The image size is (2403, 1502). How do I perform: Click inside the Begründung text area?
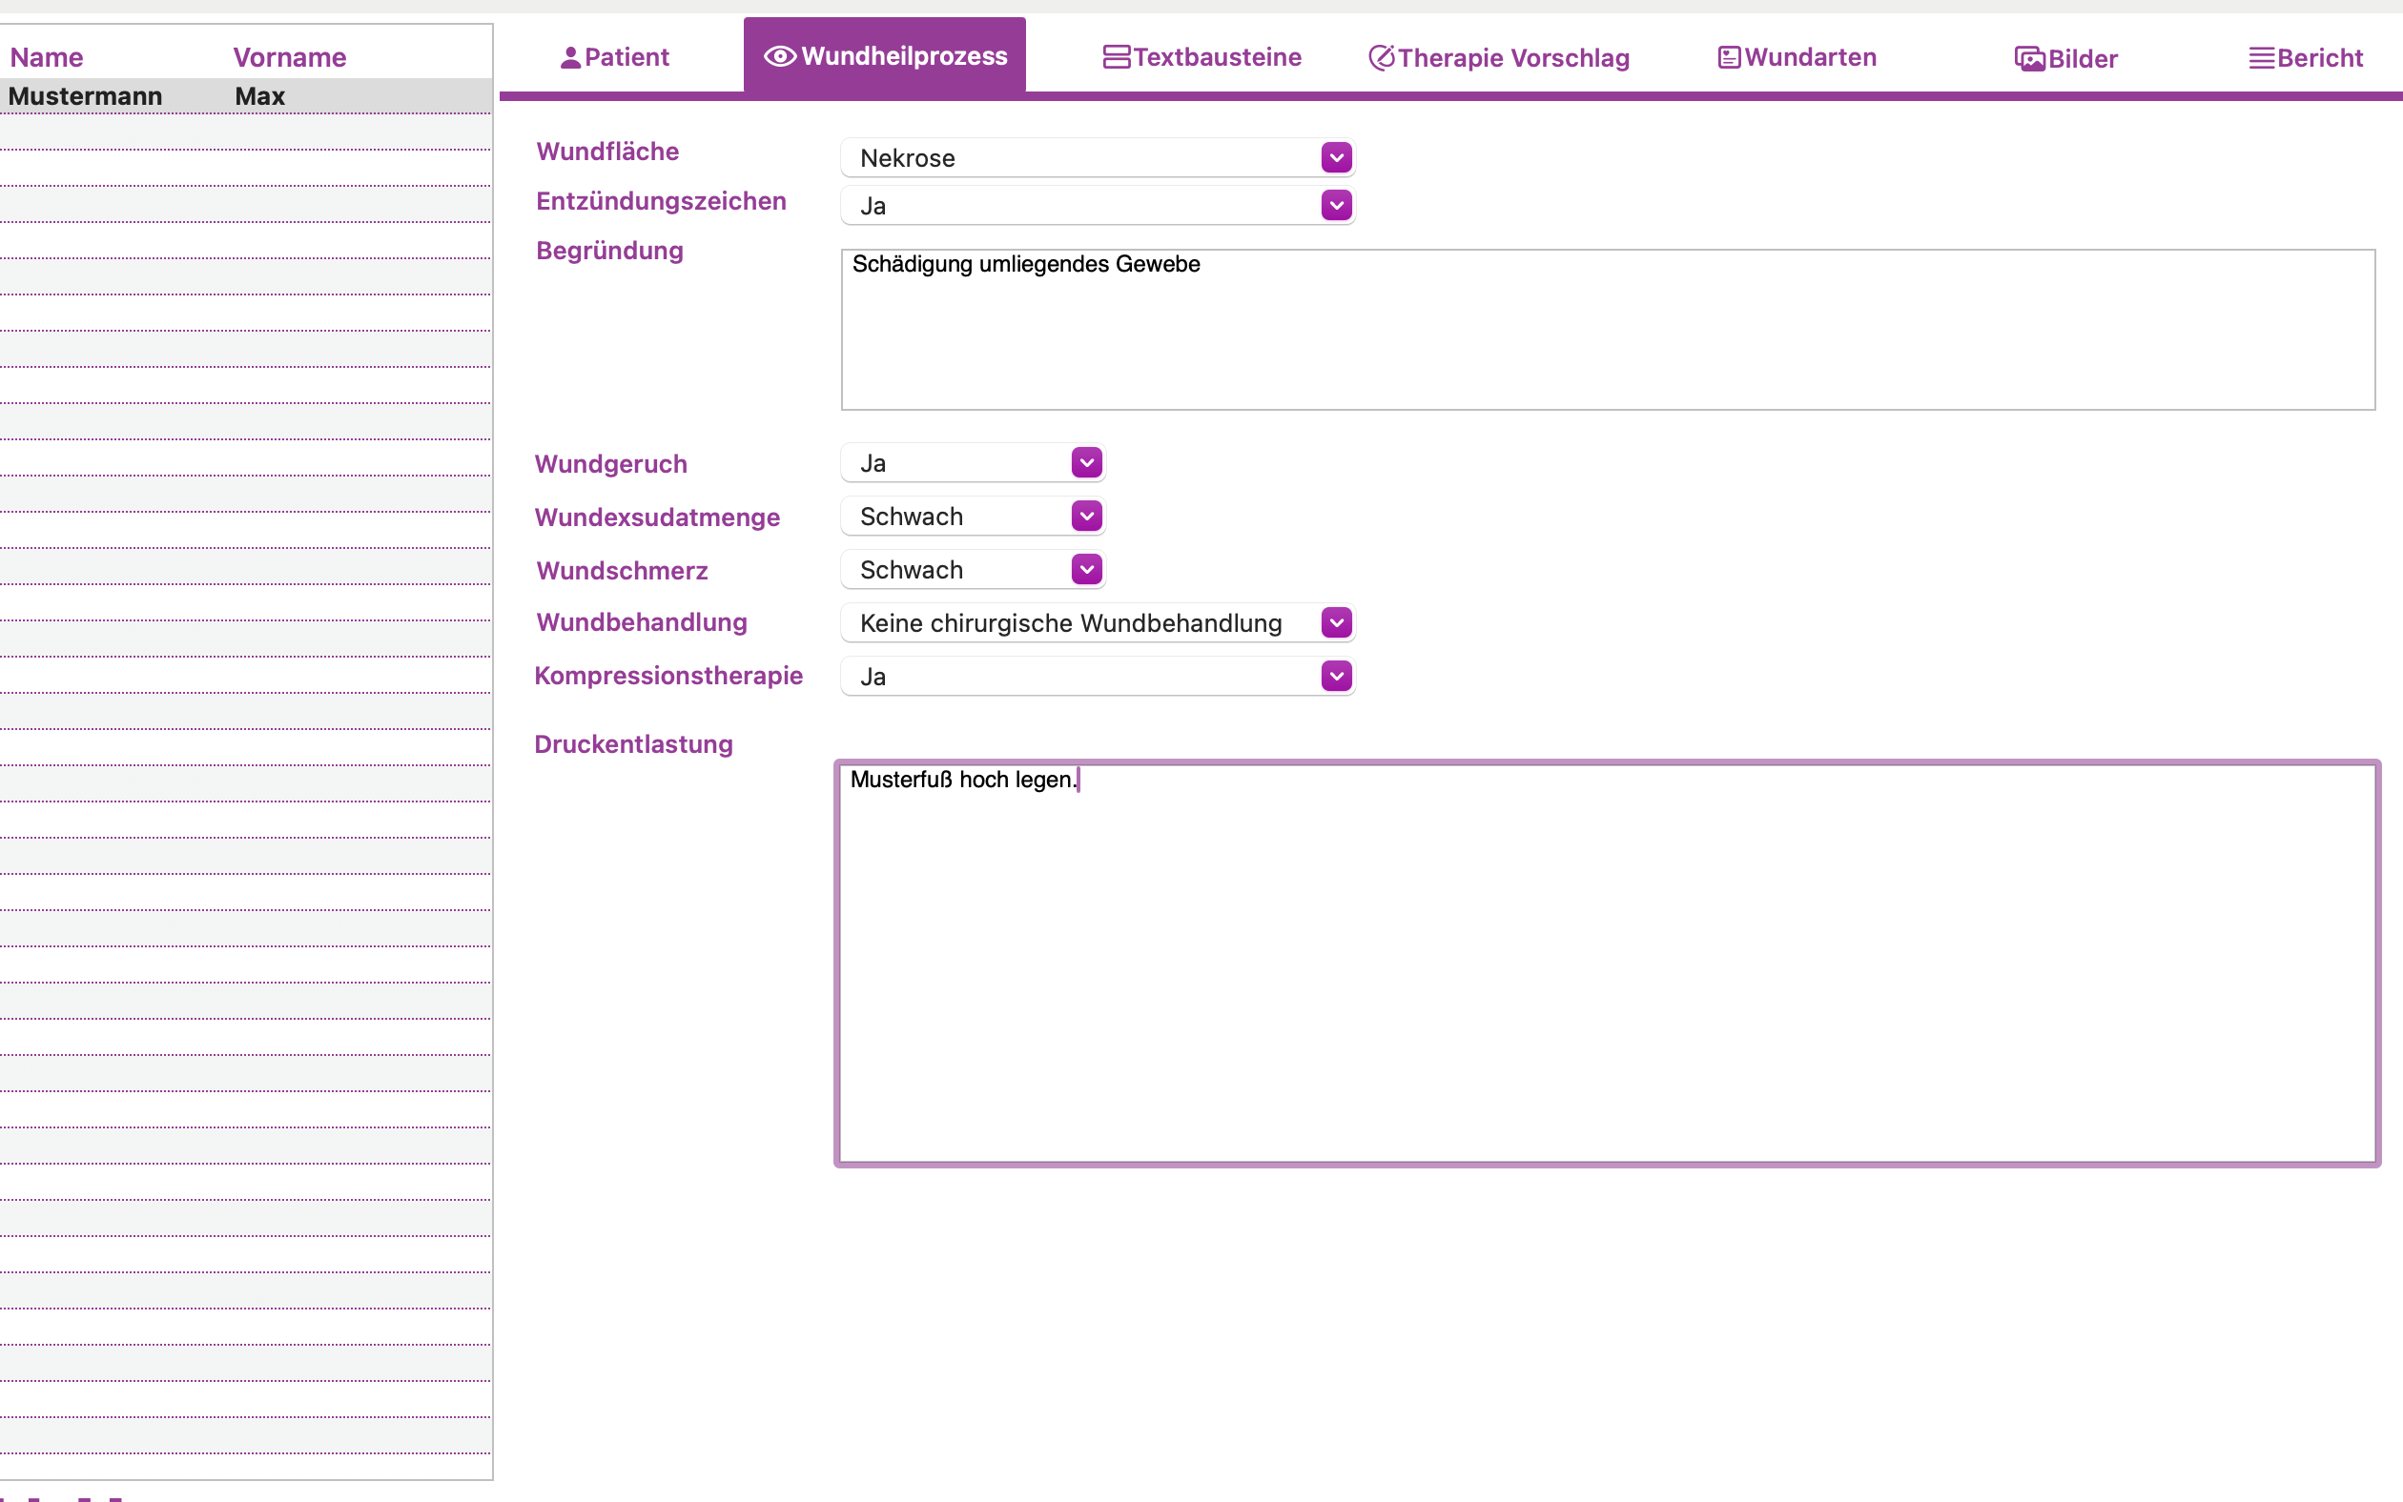tap(1590, 328)
